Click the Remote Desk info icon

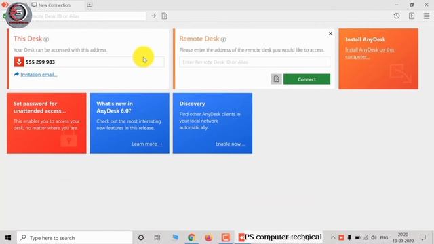pyautogui.click(x=223, y=39)
